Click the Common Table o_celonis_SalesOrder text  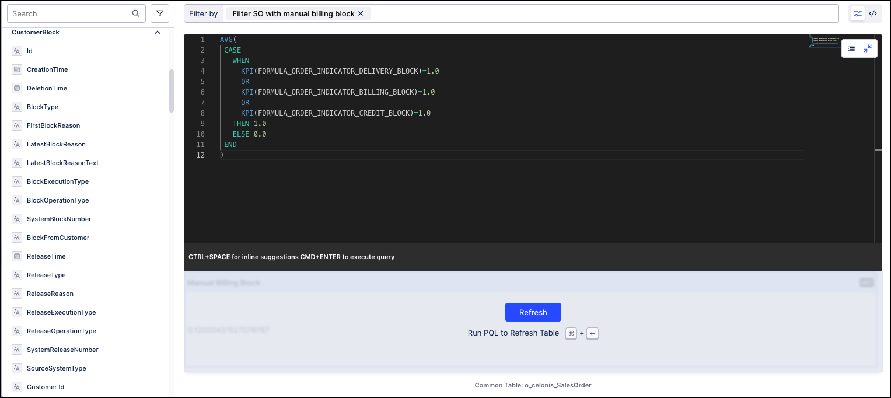(533, 385)
